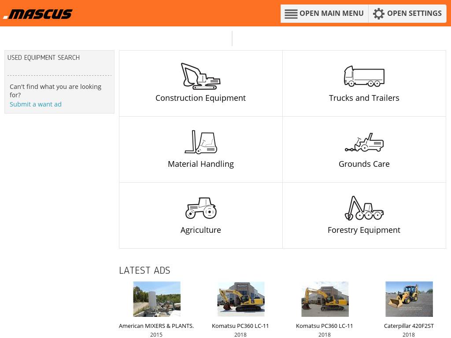Click the tractor Agriculture icon
Screen dimensions: 451x338
tap(201, 208)
